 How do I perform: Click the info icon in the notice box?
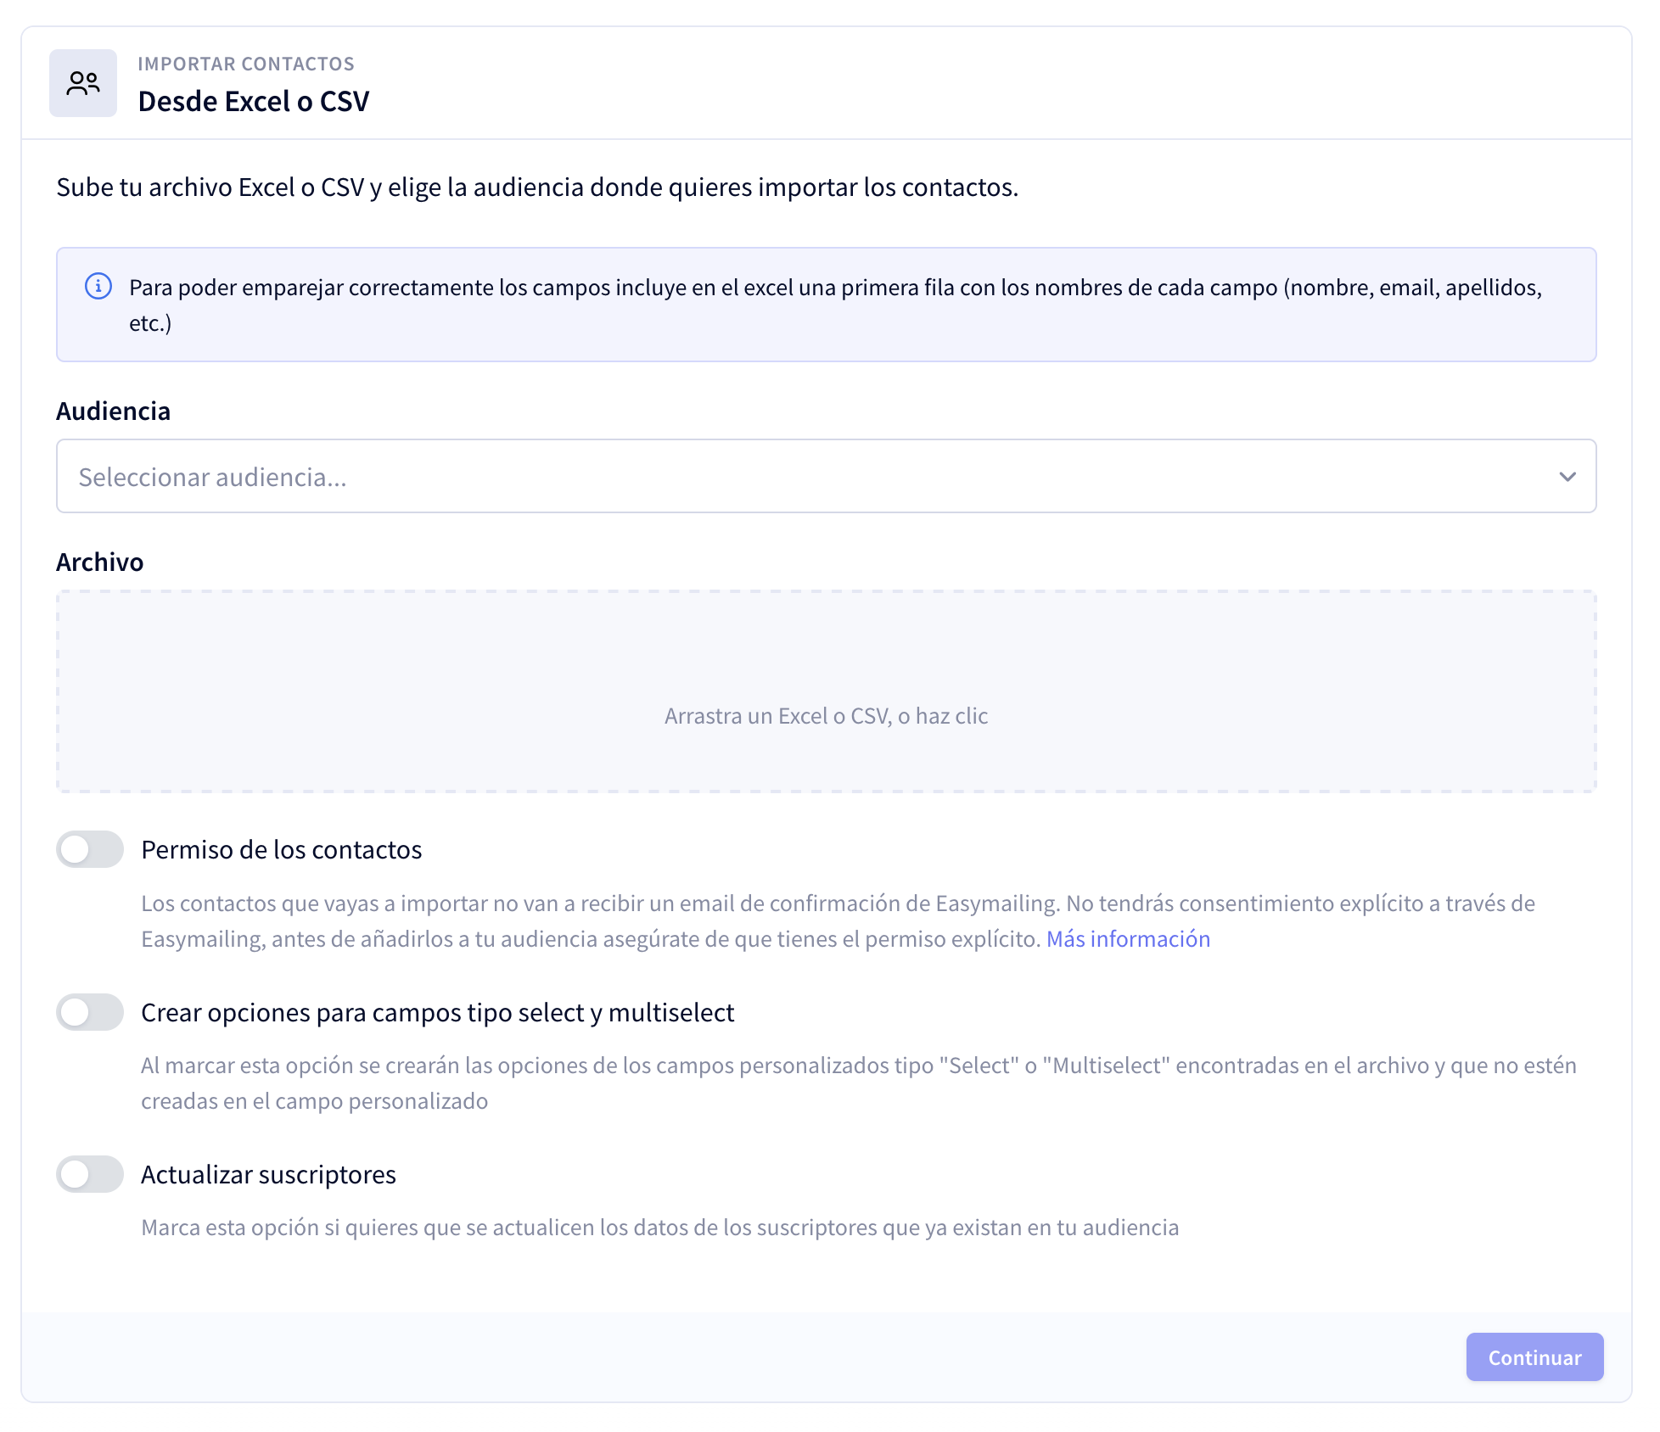[x=98, y=287]
